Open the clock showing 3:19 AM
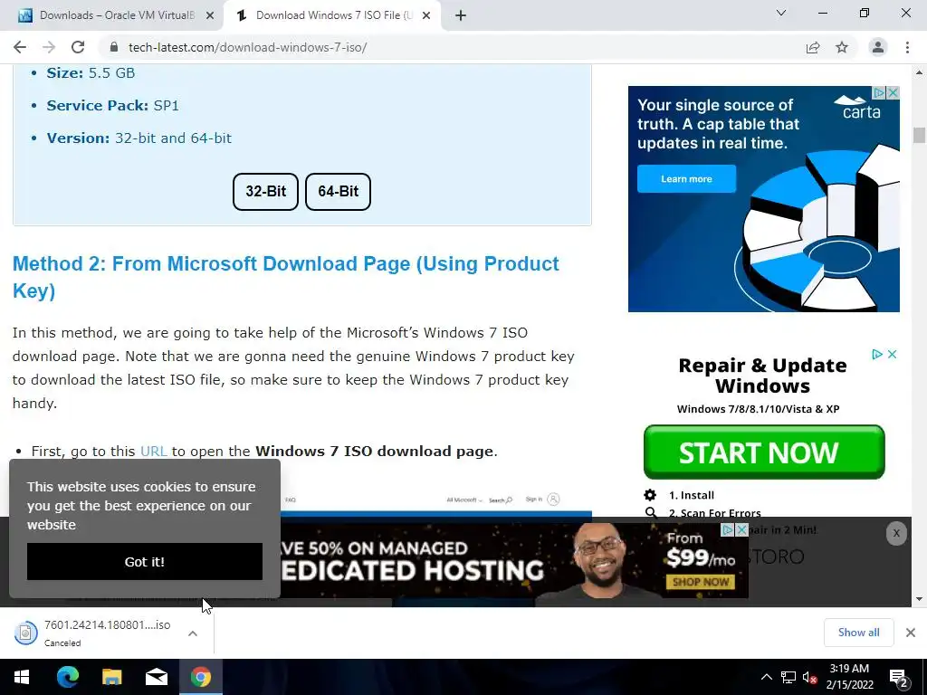 [x=849, y=677]
